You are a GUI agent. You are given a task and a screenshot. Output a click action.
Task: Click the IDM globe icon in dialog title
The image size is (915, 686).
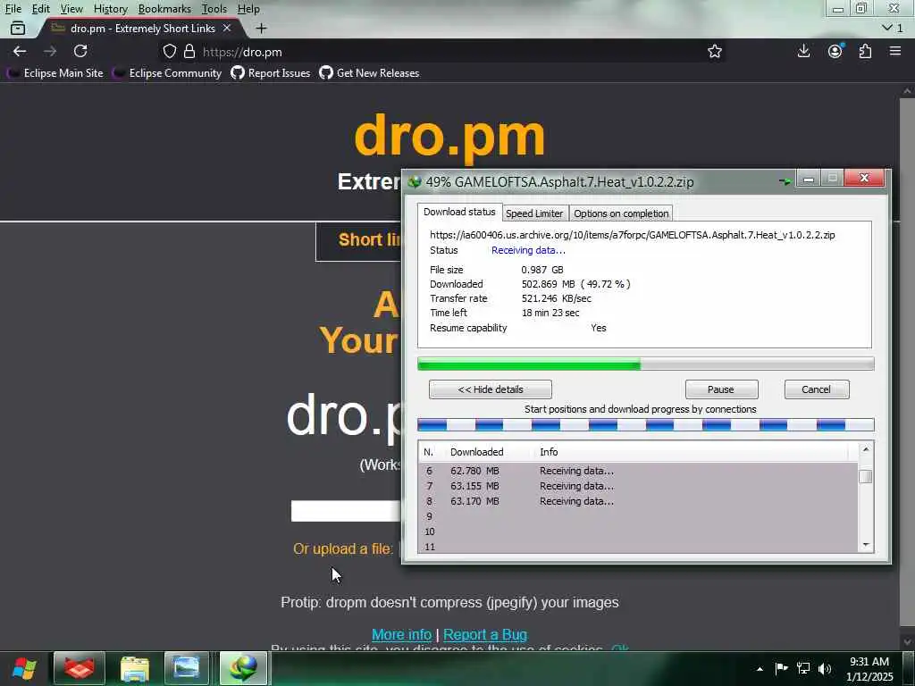pos(415,181)
